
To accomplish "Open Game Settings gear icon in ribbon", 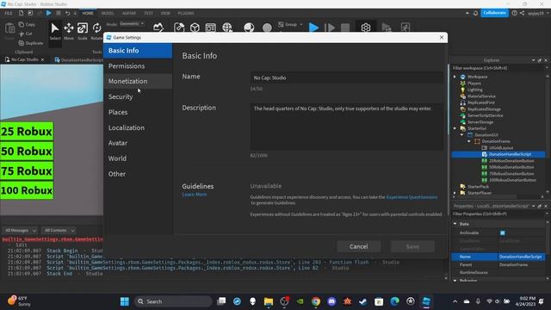I will click(x=365, y=28).
